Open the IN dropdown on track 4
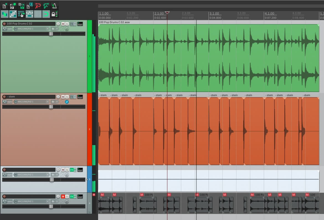The image size is (324, 220). click(55, 201)
